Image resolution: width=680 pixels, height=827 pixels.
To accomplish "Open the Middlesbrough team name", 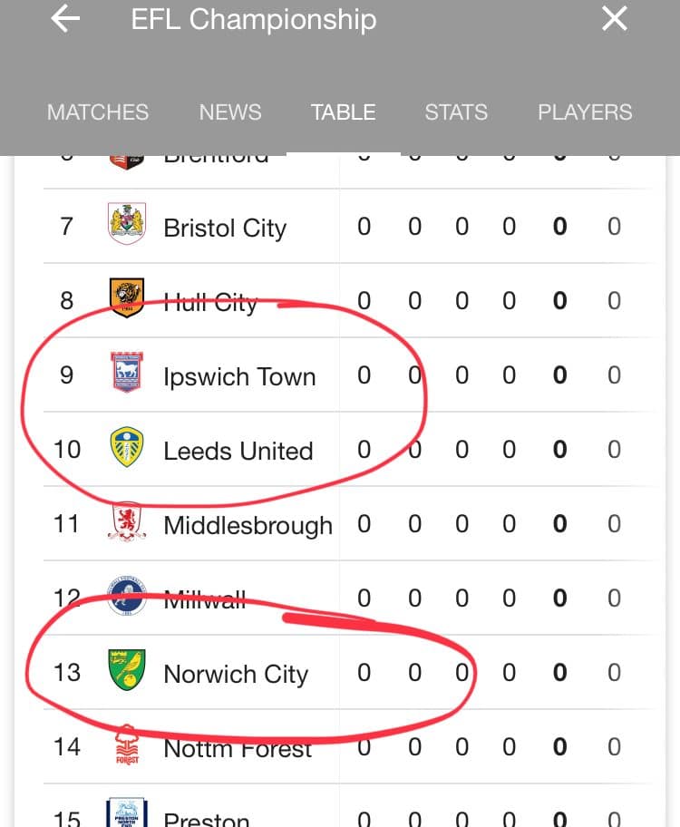I will pyautogui.click(x=248, y=526).
